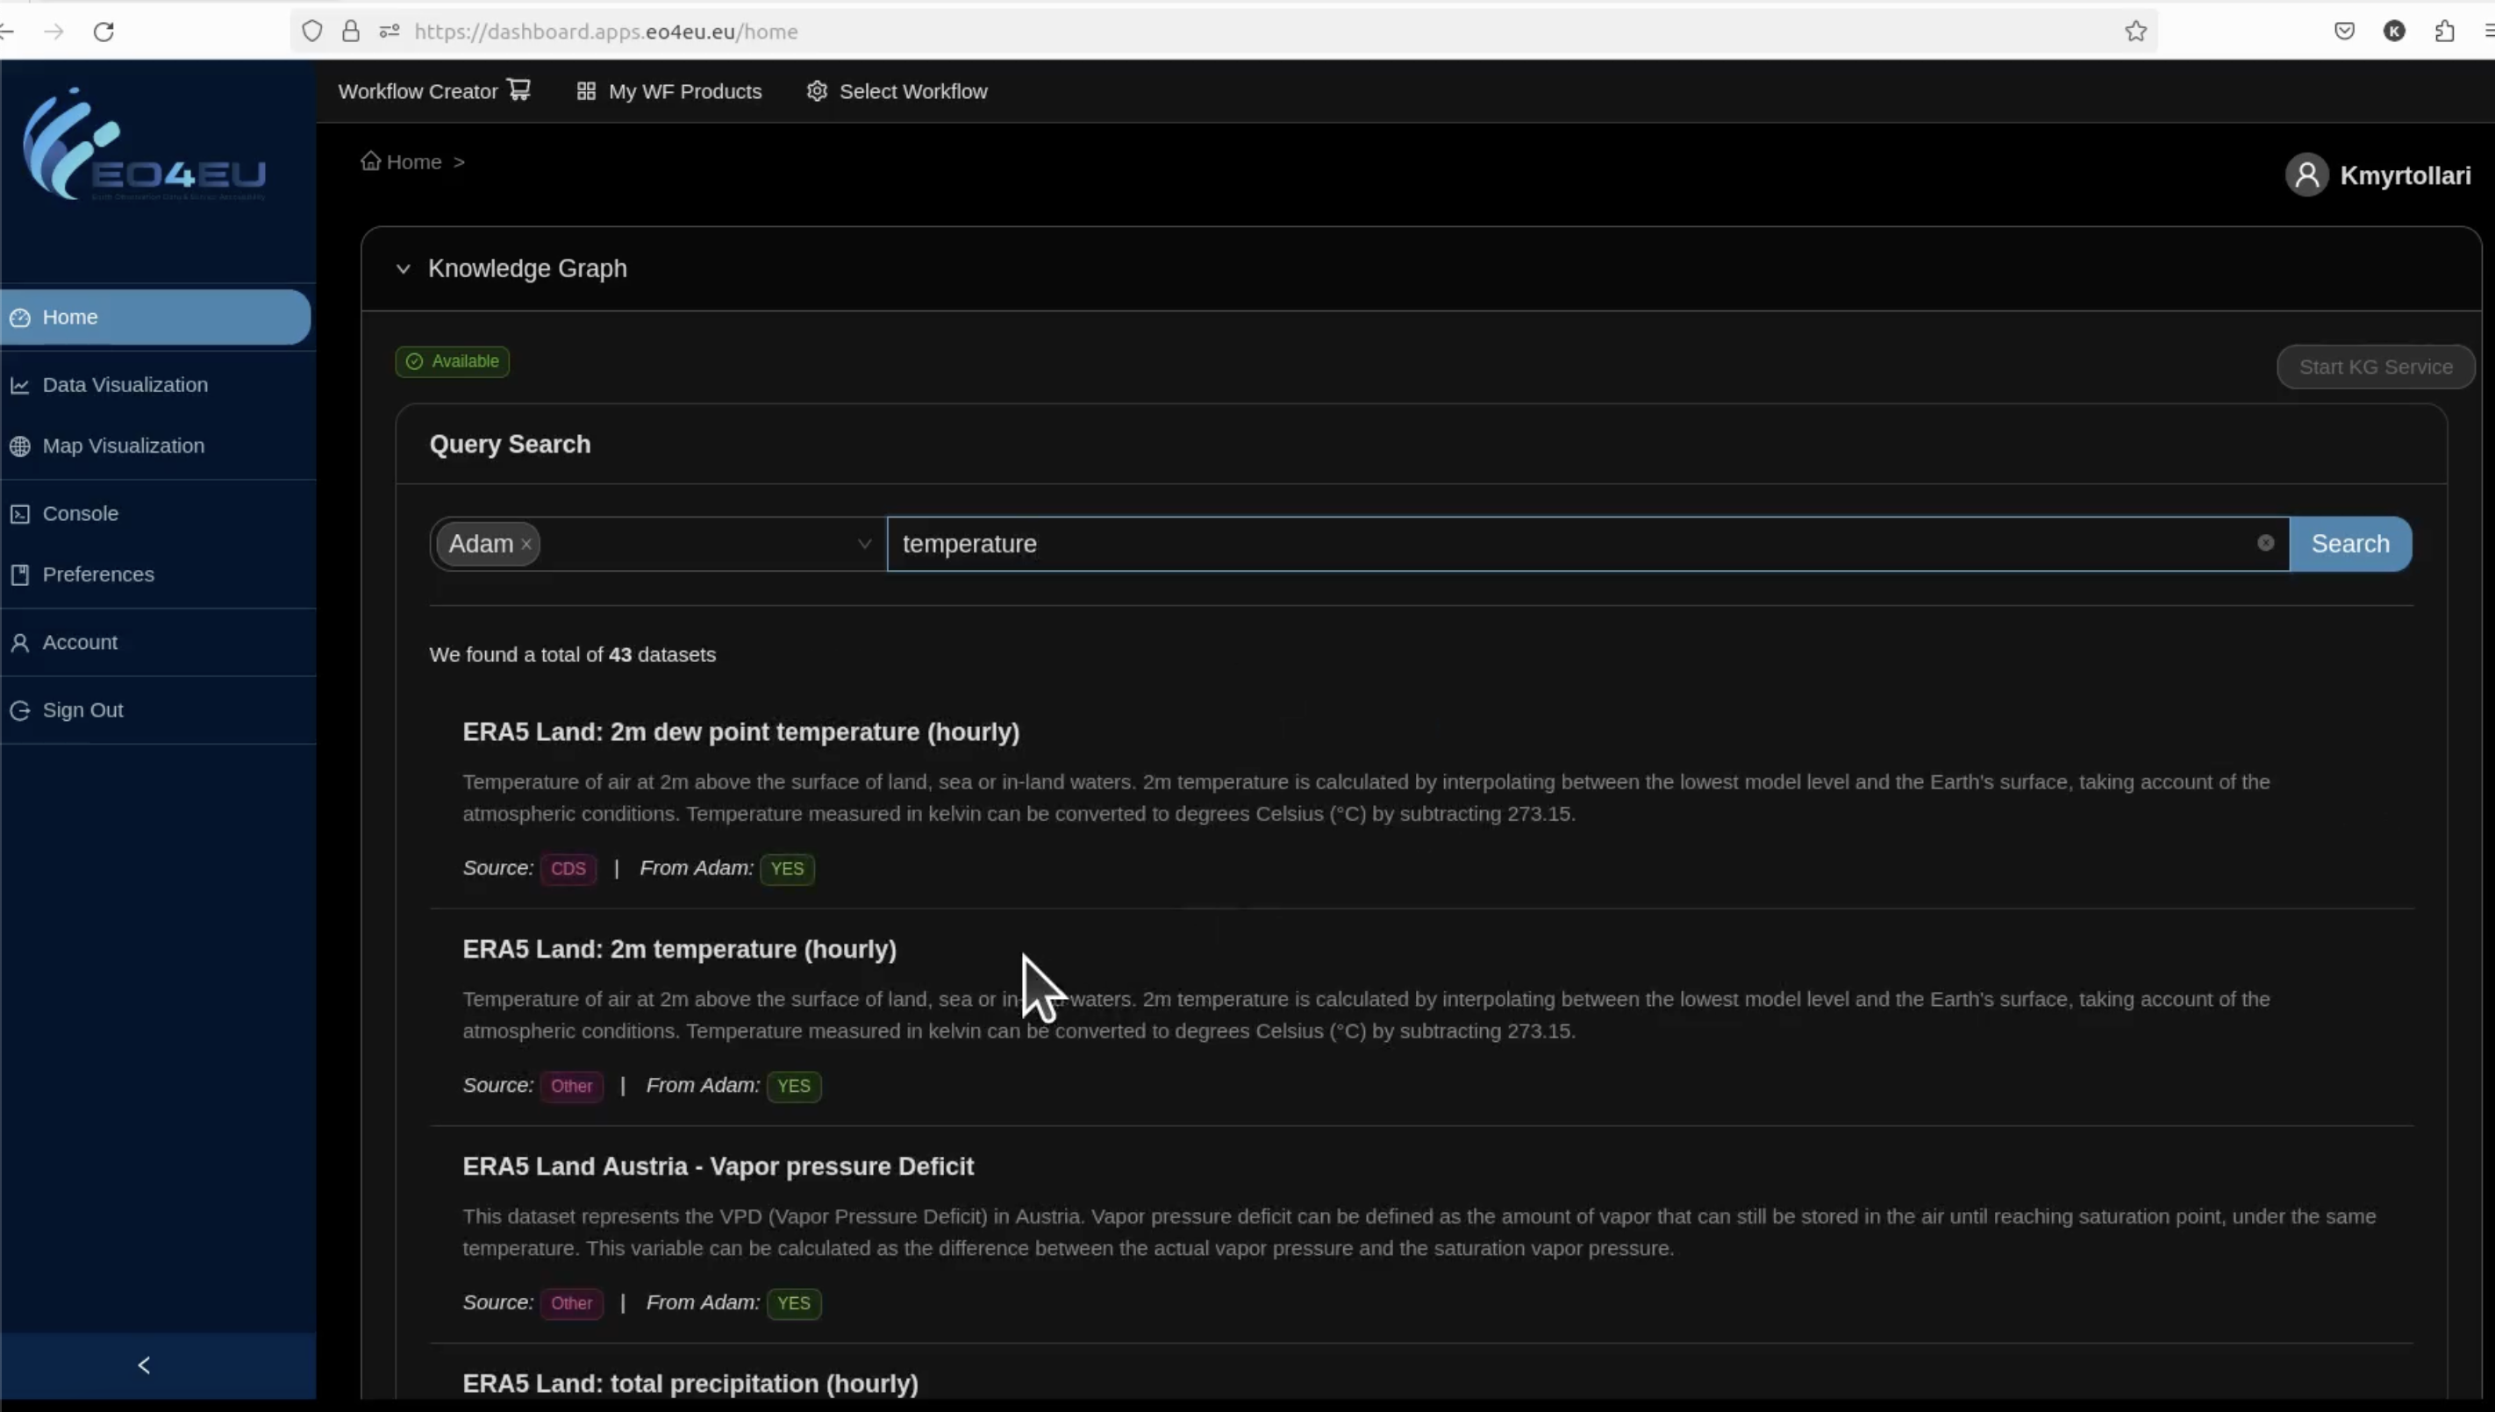
Task: Click the EO4EU logo
Action: pyautogui.click(x=145, y=146)
